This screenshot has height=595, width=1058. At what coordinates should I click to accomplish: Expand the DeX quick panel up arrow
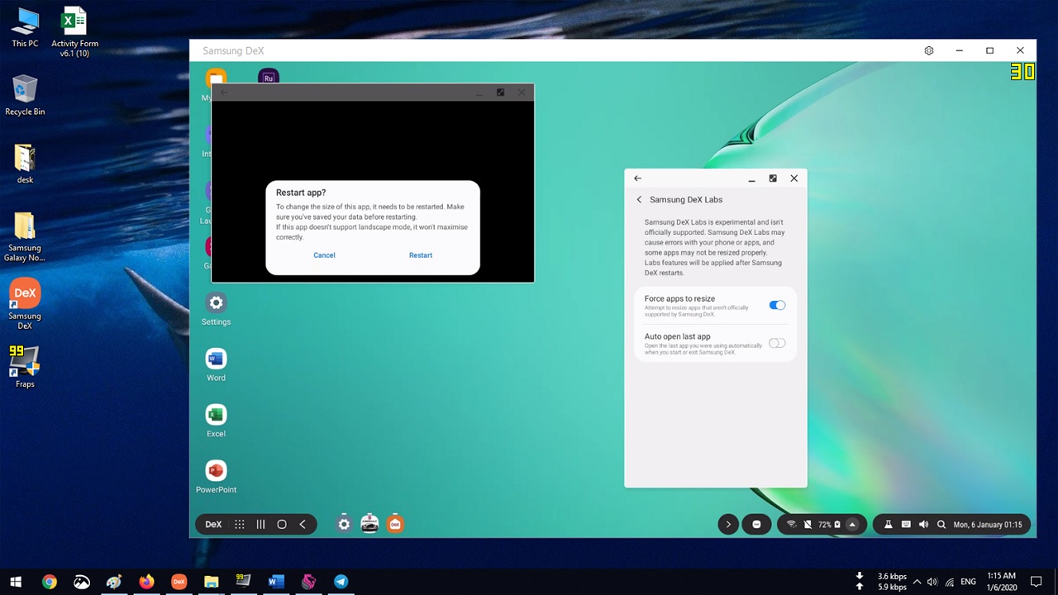pyautogui.click(x=852, y=524)
